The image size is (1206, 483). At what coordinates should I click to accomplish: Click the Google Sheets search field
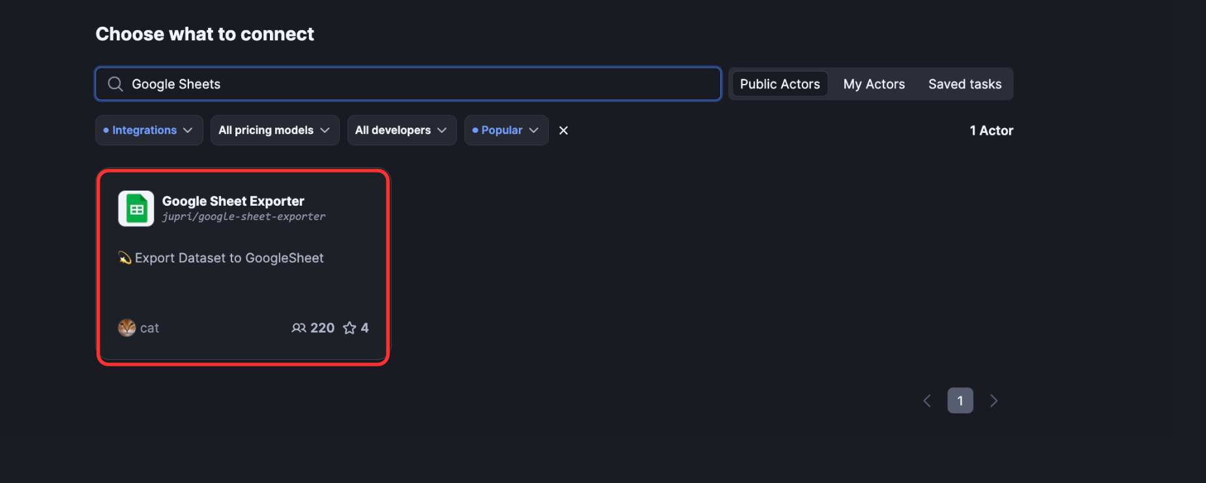[x=408, y=84]
